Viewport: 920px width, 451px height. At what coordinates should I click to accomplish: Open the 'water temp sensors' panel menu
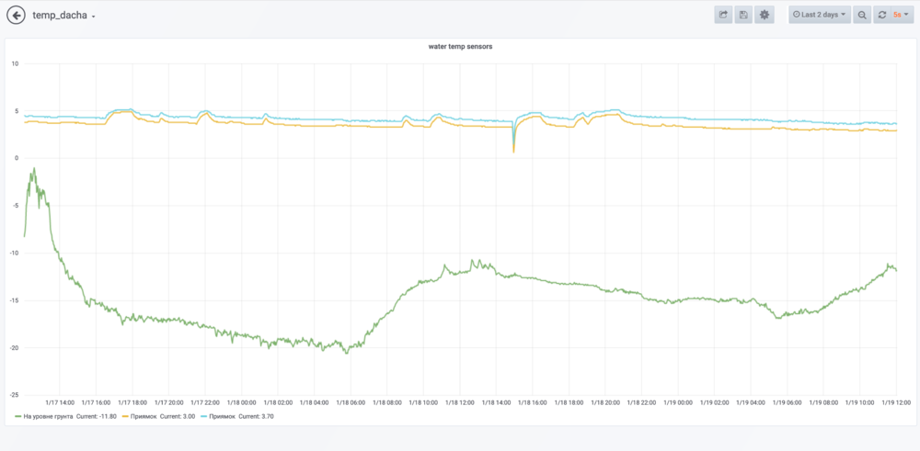point(460,46)
